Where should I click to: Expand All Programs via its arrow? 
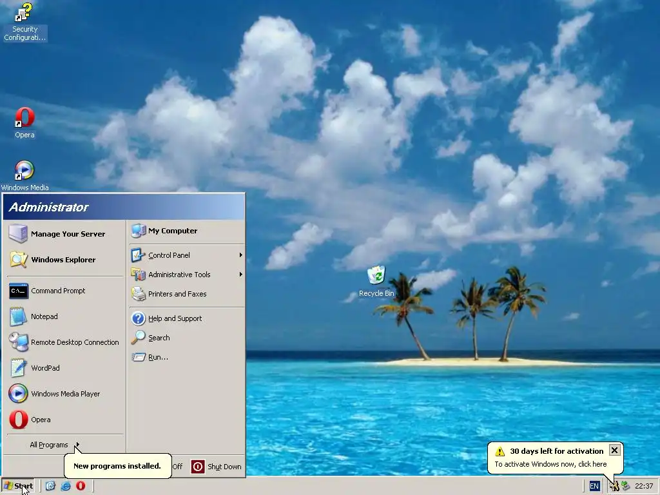pyautogui.click(x=77, y=445)
